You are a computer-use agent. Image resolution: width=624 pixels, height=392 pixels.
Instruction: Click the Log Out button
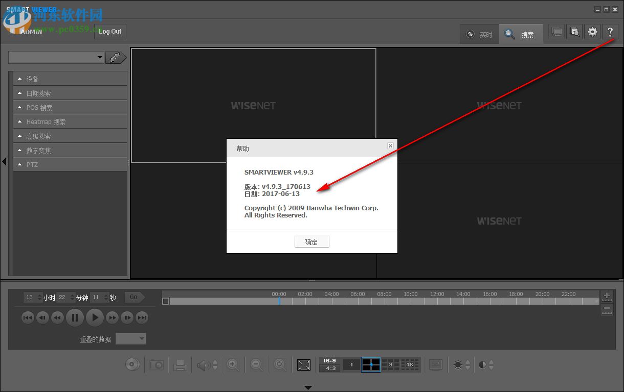(x=109, y=31)
